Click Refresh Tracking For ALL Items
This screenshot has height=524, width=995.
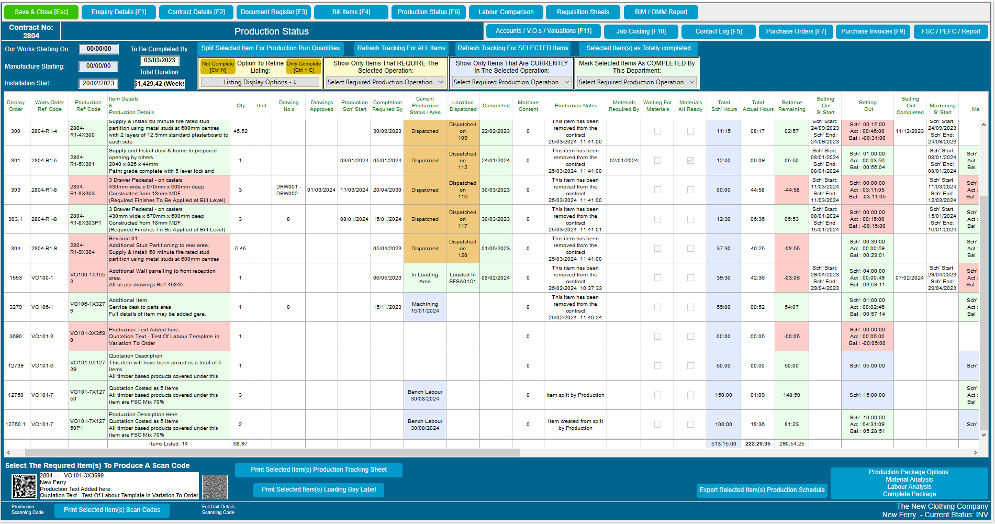point(401,48)
